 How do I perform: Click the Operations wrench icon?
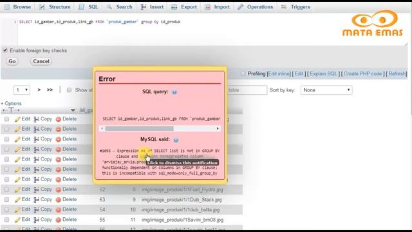pyautogui.click(x=240, y=7)
